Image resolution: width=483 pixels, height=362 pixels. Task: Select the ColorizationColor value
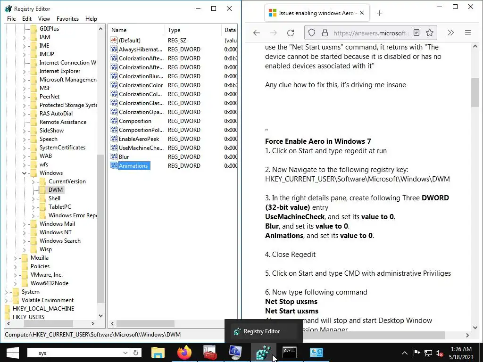click(x=141, y=85)
